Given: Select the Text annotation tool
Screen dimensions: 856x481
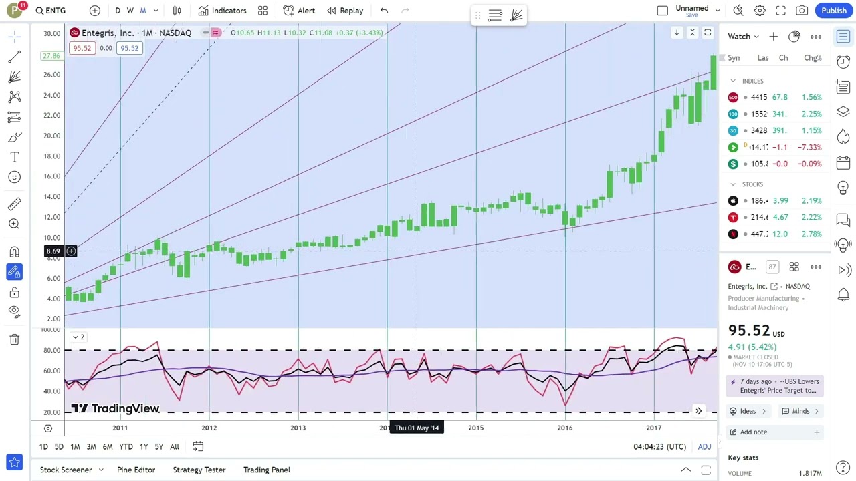Looking at the screenshot, I should tap(14, 157).
